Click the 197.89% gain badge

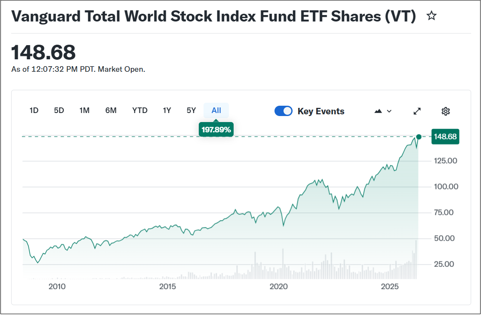point(216,129)
